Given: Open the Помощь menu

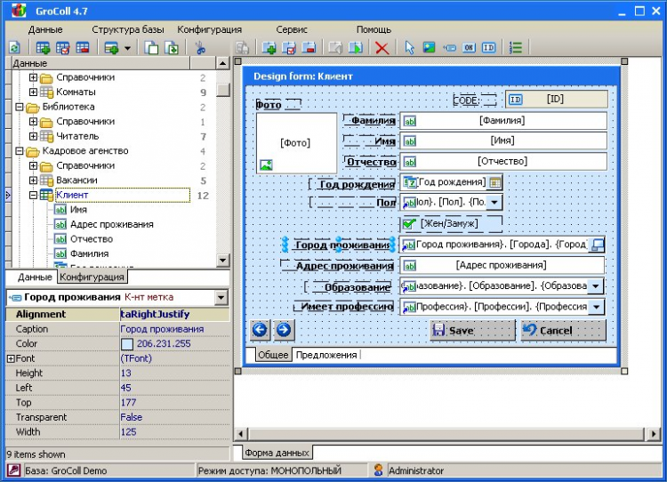Looking at the screenshot, I should (374, 29).
